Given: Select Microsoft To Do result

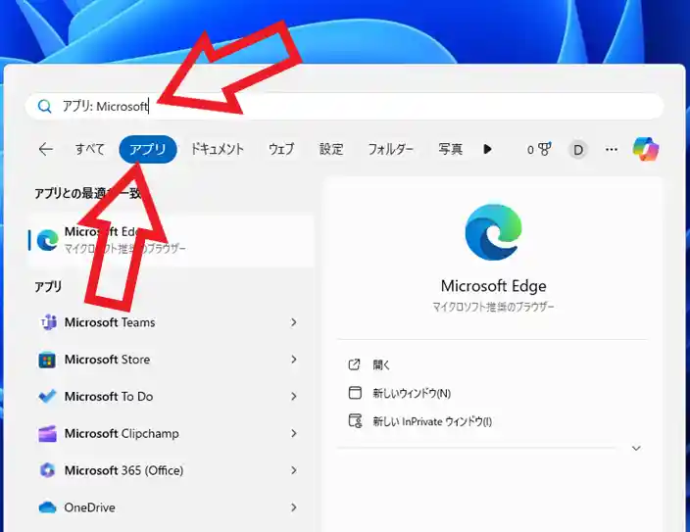Looking at the screenshot, I should coord(170,397).
